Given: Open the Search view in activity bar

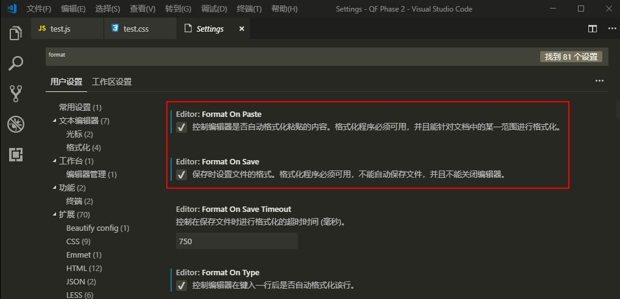Looking at the screenshot, I should click(x=16, y=63).
